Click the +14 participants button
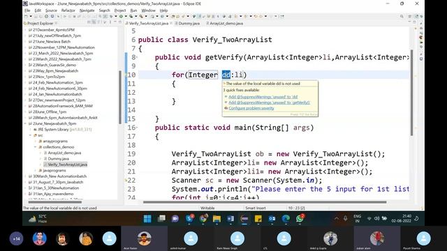447x251 pixels. coord(16,238)
